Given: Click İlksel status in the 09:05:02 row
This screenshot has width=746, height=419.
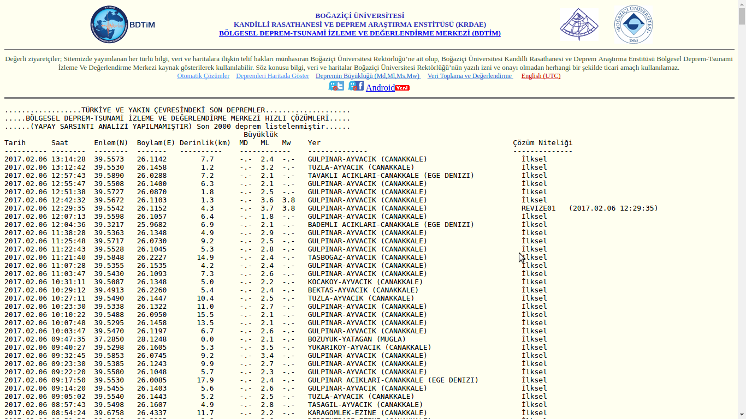Looking at the screenshot, I should 534,397.
